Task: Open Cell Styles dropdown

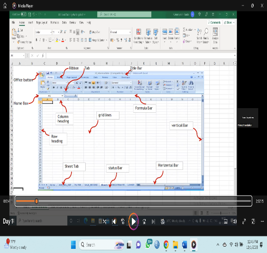Action: pos(156,36)
